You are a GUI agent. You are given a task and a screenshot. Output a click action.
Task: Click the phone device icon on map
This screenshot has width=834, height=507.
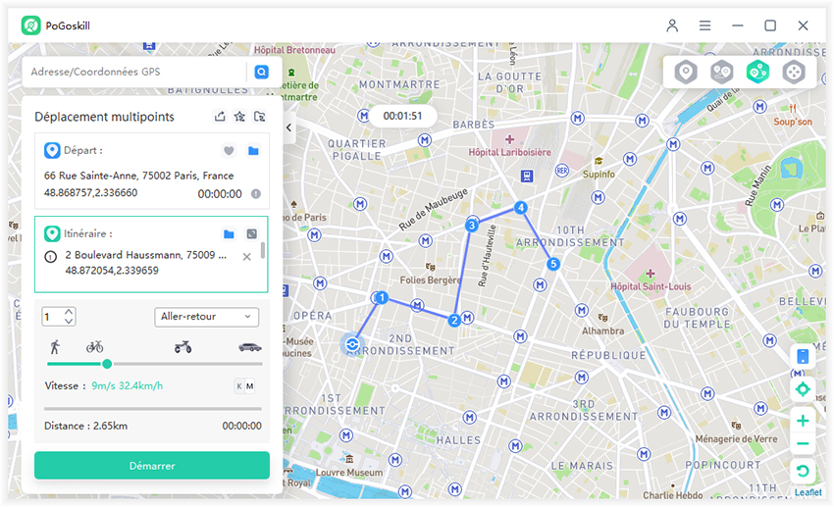tap(803, 356)
